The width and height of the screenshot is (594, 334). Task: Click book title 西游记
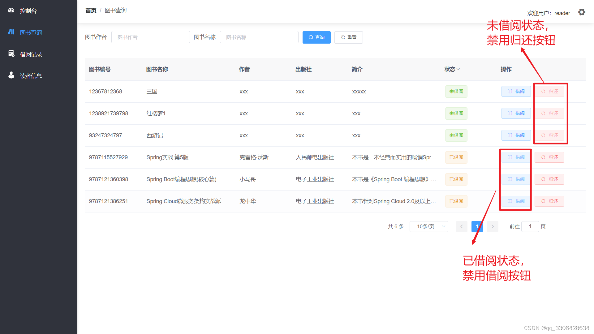click(155, 135)
